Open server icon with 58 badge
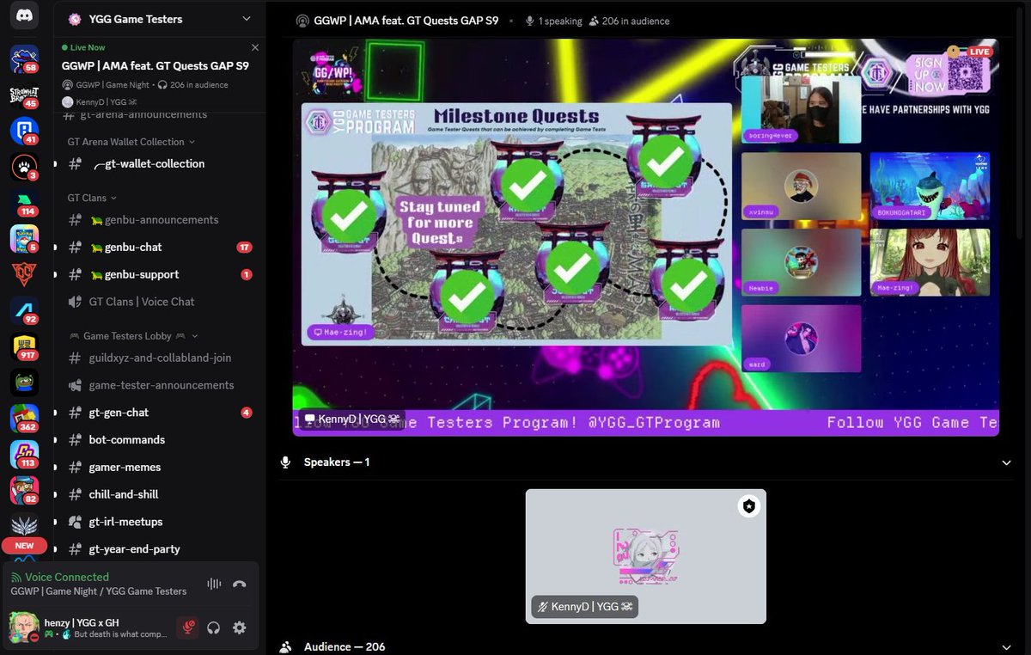The image size is (1031, 655). point(24,58)
